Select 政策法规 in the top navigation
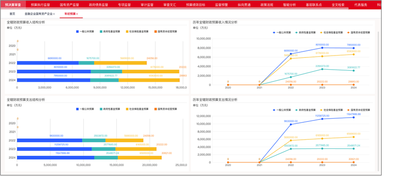Viewport: 393px width, 176px height. coord(267,5)
